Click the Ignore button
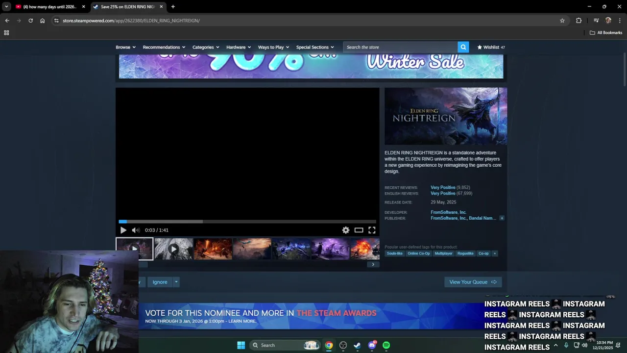The image size is (627, 353). [x=160, y=282]
